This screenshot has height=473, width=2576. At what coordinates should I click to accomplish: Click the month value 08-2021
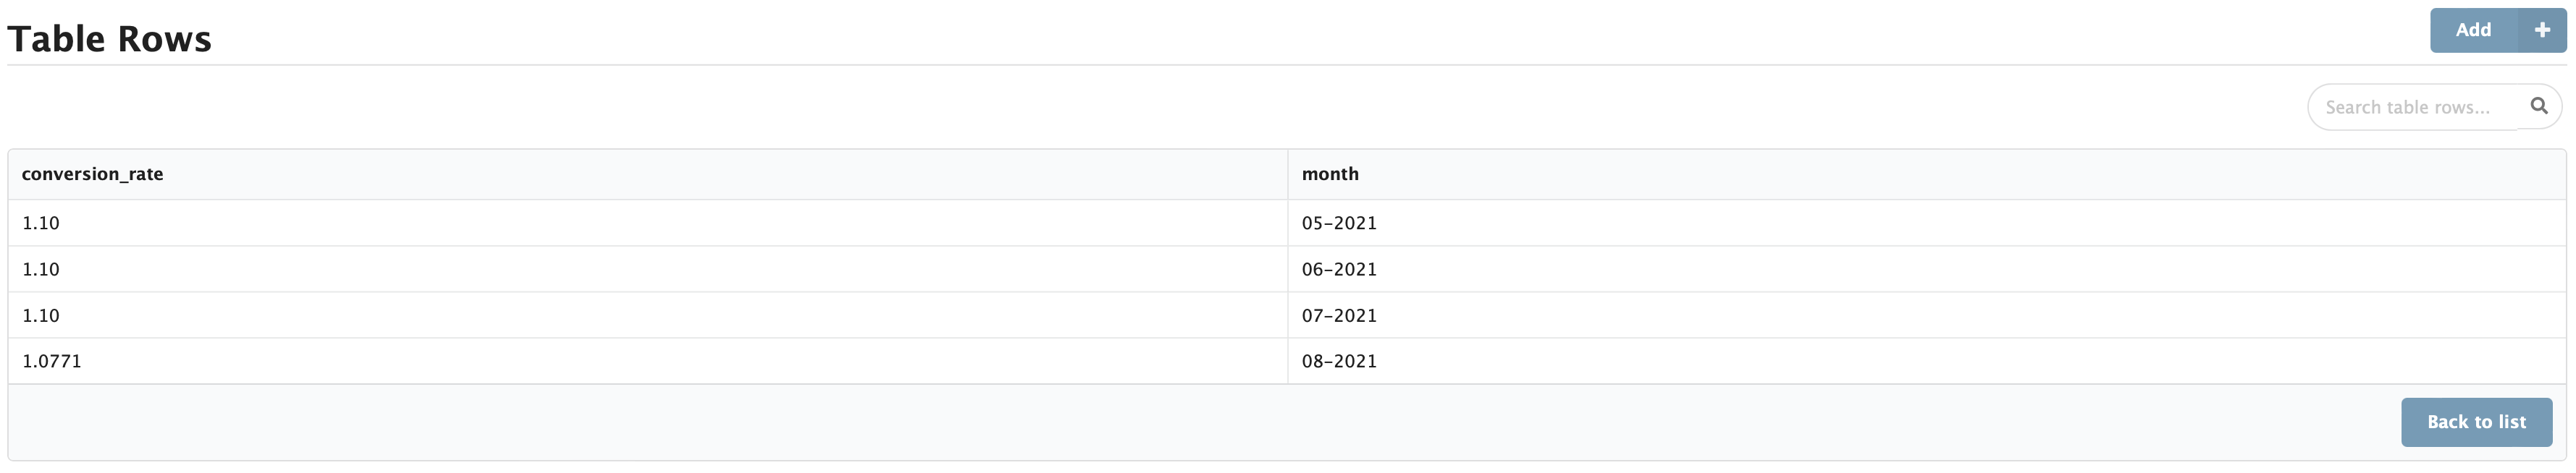tap(1339, 360)
